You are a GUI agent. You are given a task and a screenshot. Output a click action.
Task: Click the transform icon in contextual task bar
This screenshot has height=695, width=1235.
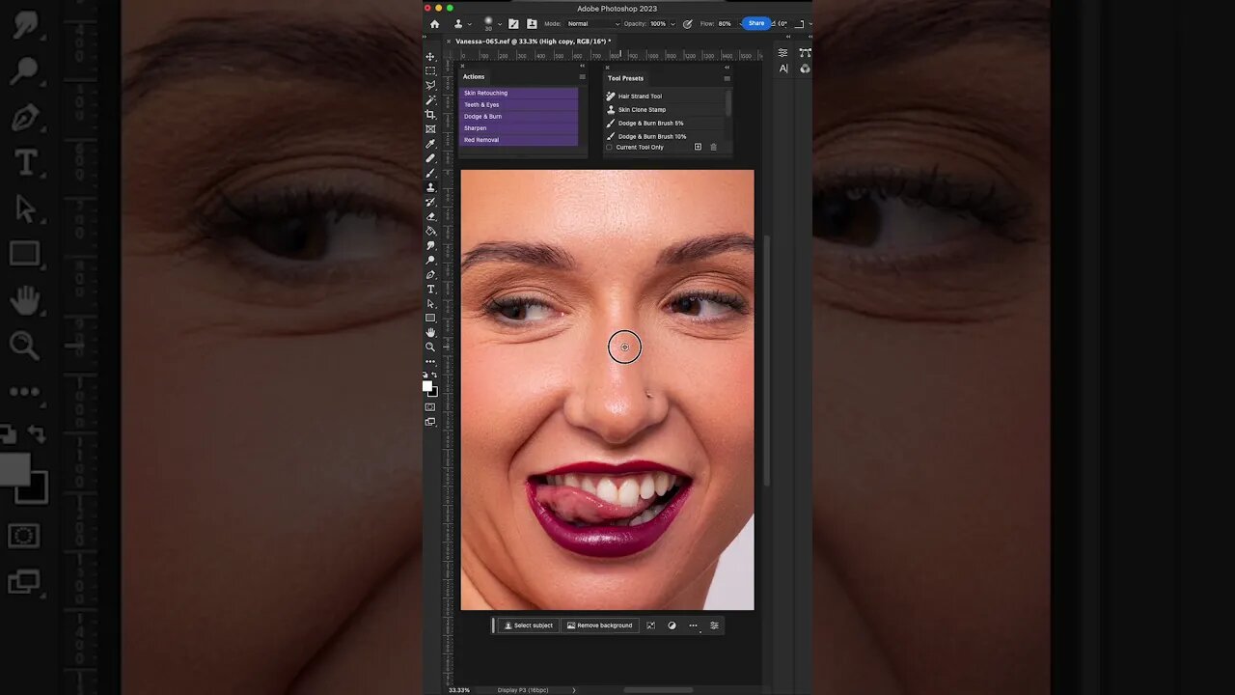coord(650,625)
